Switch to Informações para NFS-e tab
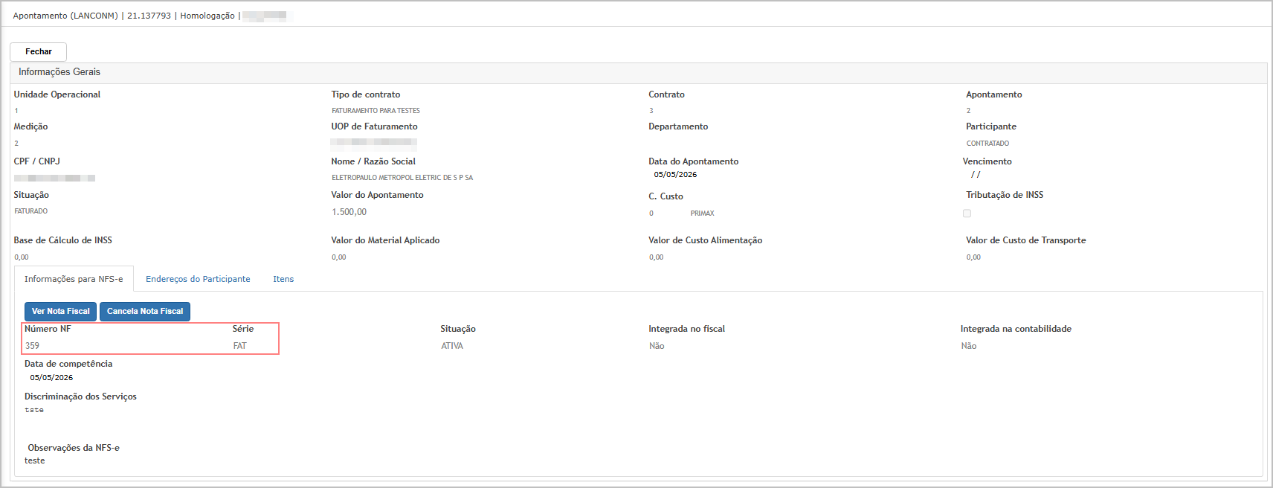The image size is (1273, 488). click(74, 279)
